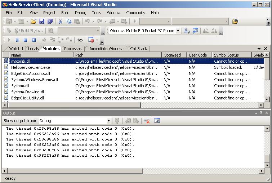The image size is (272, 183).
Task: Click the Continue play icon
Action: (x=9, y=40)
